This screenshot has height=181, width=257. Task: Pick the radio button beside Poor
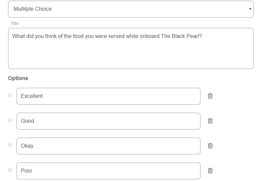[x=10, y=170]
